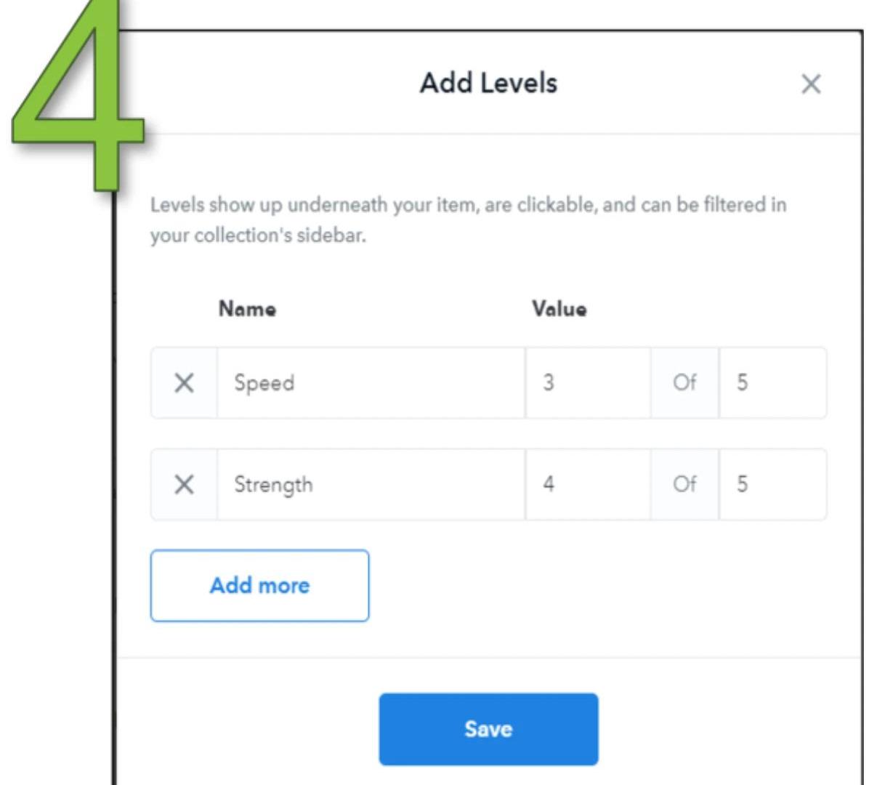Viewport: 869px width, 785px height.
Task: Click the Value column header
Action: pyautogui.click(x=559, y=310)
